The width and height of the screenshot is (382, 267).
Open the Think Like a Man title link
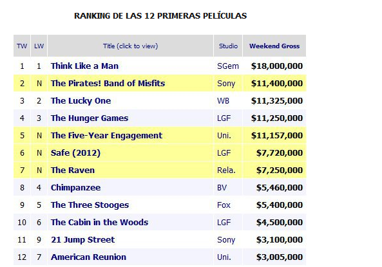coord(84,66)
